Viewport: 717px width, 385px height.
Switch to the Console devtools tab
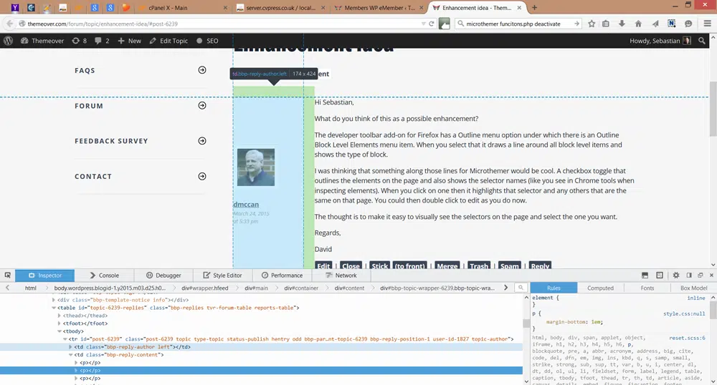click(x=104, y=276)
